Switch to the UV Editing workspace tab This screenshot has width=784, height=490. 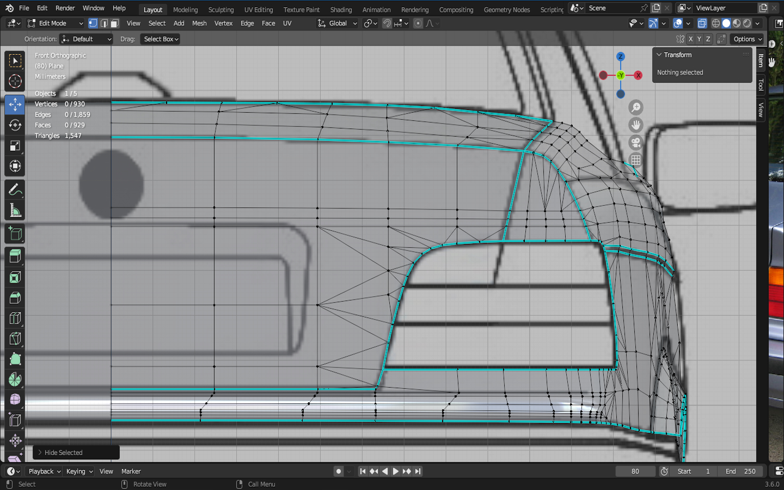point(258,10)
